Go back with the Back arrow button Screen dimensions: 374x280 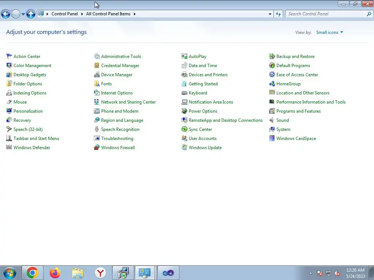(x=5, y=14)
